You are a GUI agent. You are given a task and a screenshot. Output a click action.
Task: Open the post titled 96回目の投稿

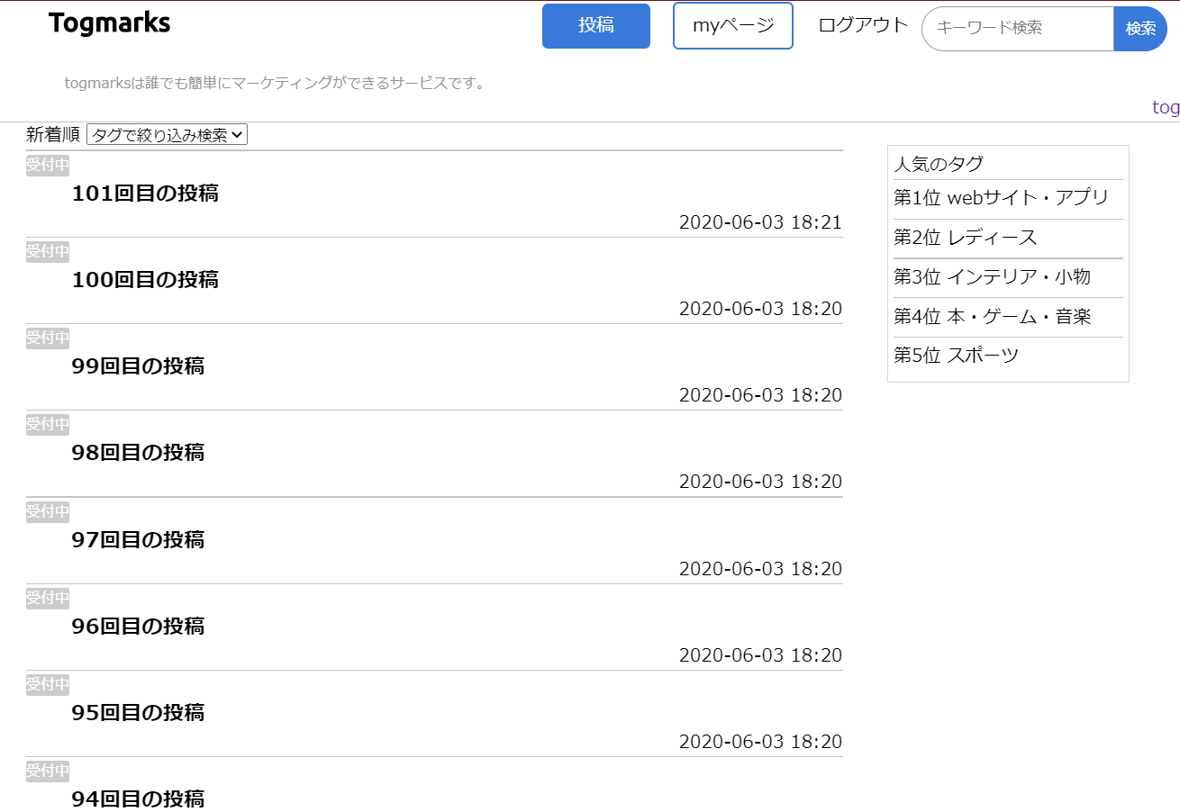pyautogui.click(x=138, y=627)
